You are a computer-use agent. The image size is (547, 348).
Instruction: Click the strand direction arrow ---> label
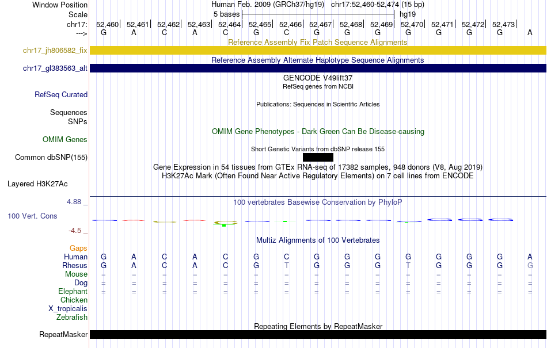(x=82, y=33)
